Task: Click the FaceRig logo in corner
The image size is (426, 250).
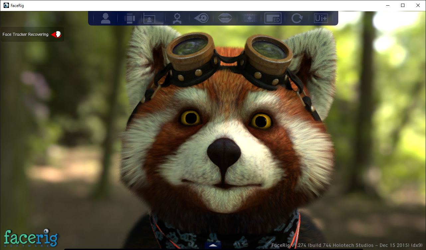Action: pyautogui.click(x=31, y=238)
